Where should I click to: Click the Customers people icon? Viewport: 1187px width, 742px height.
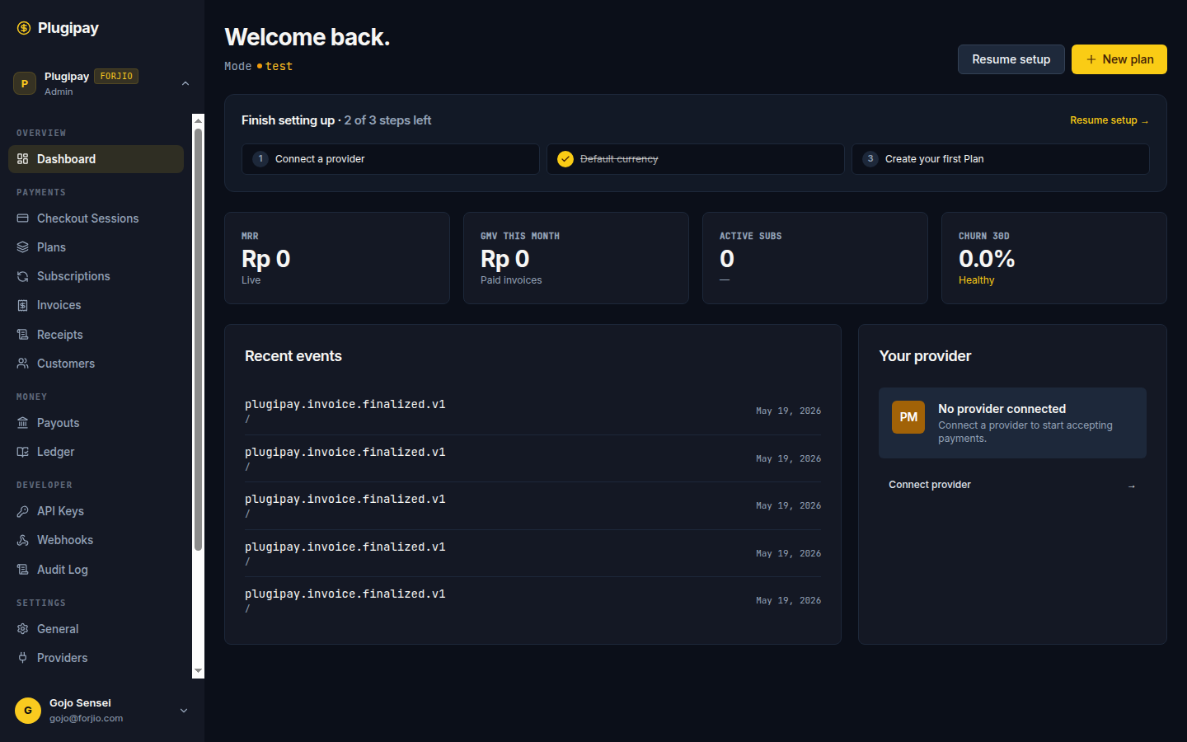pos(22,364)
